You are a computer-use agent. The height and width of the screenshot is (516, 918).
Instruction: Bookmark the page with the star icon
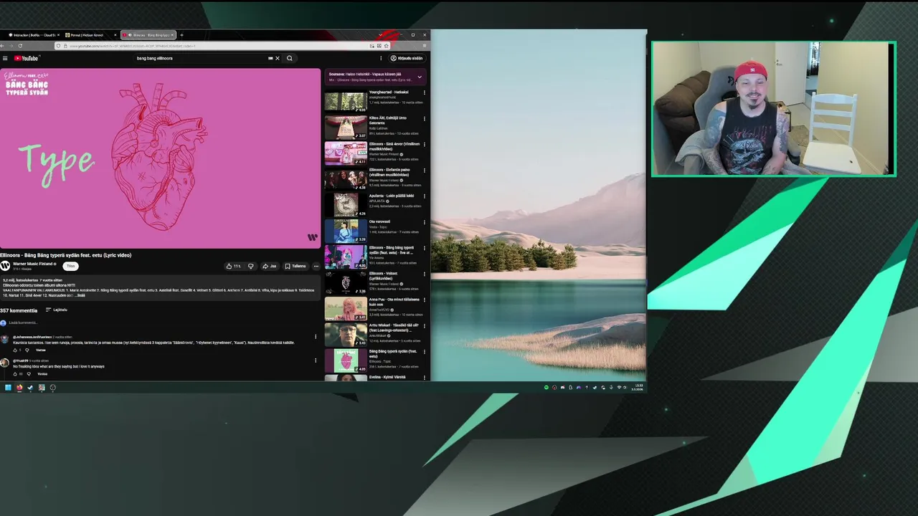coord(386,46)
